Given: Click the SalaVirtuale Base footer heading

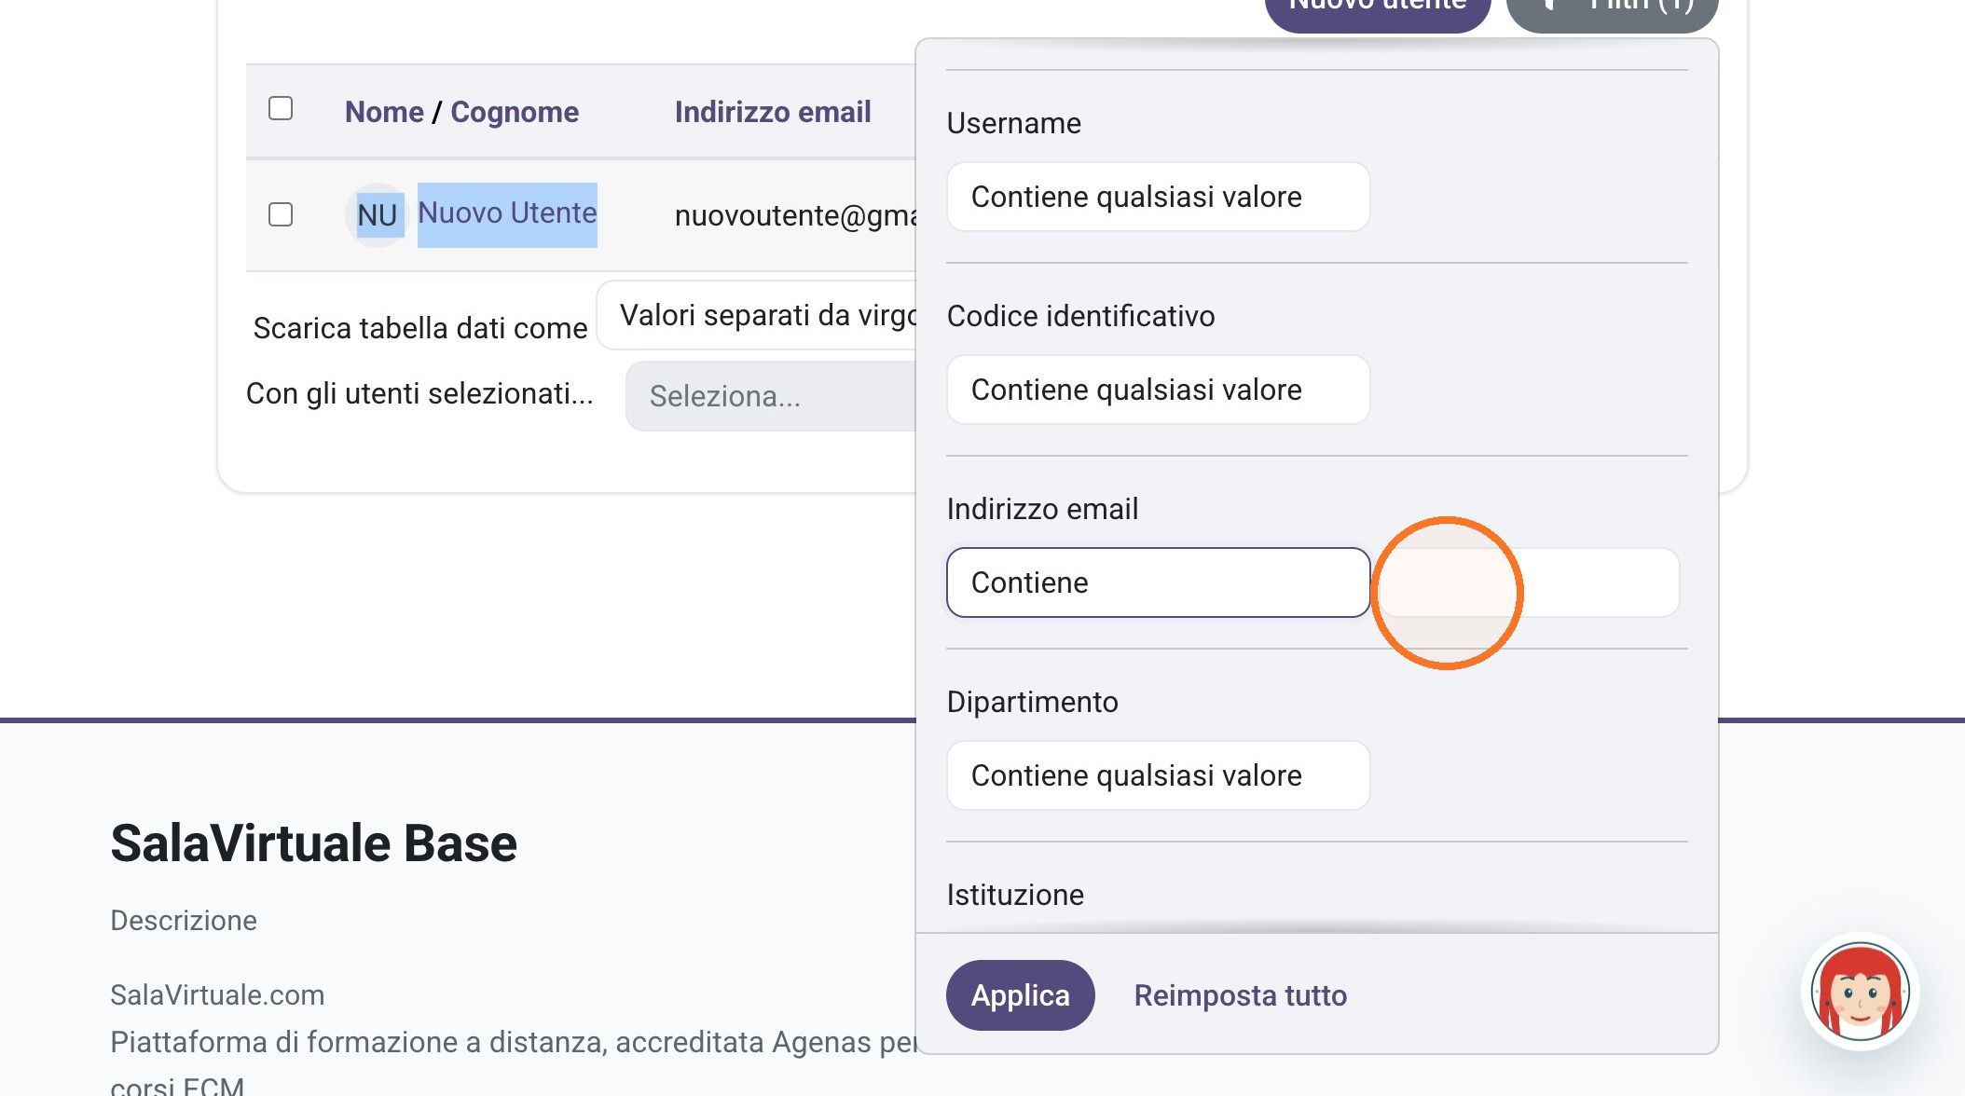Looking at the screenshot, I should click(313, 843).
